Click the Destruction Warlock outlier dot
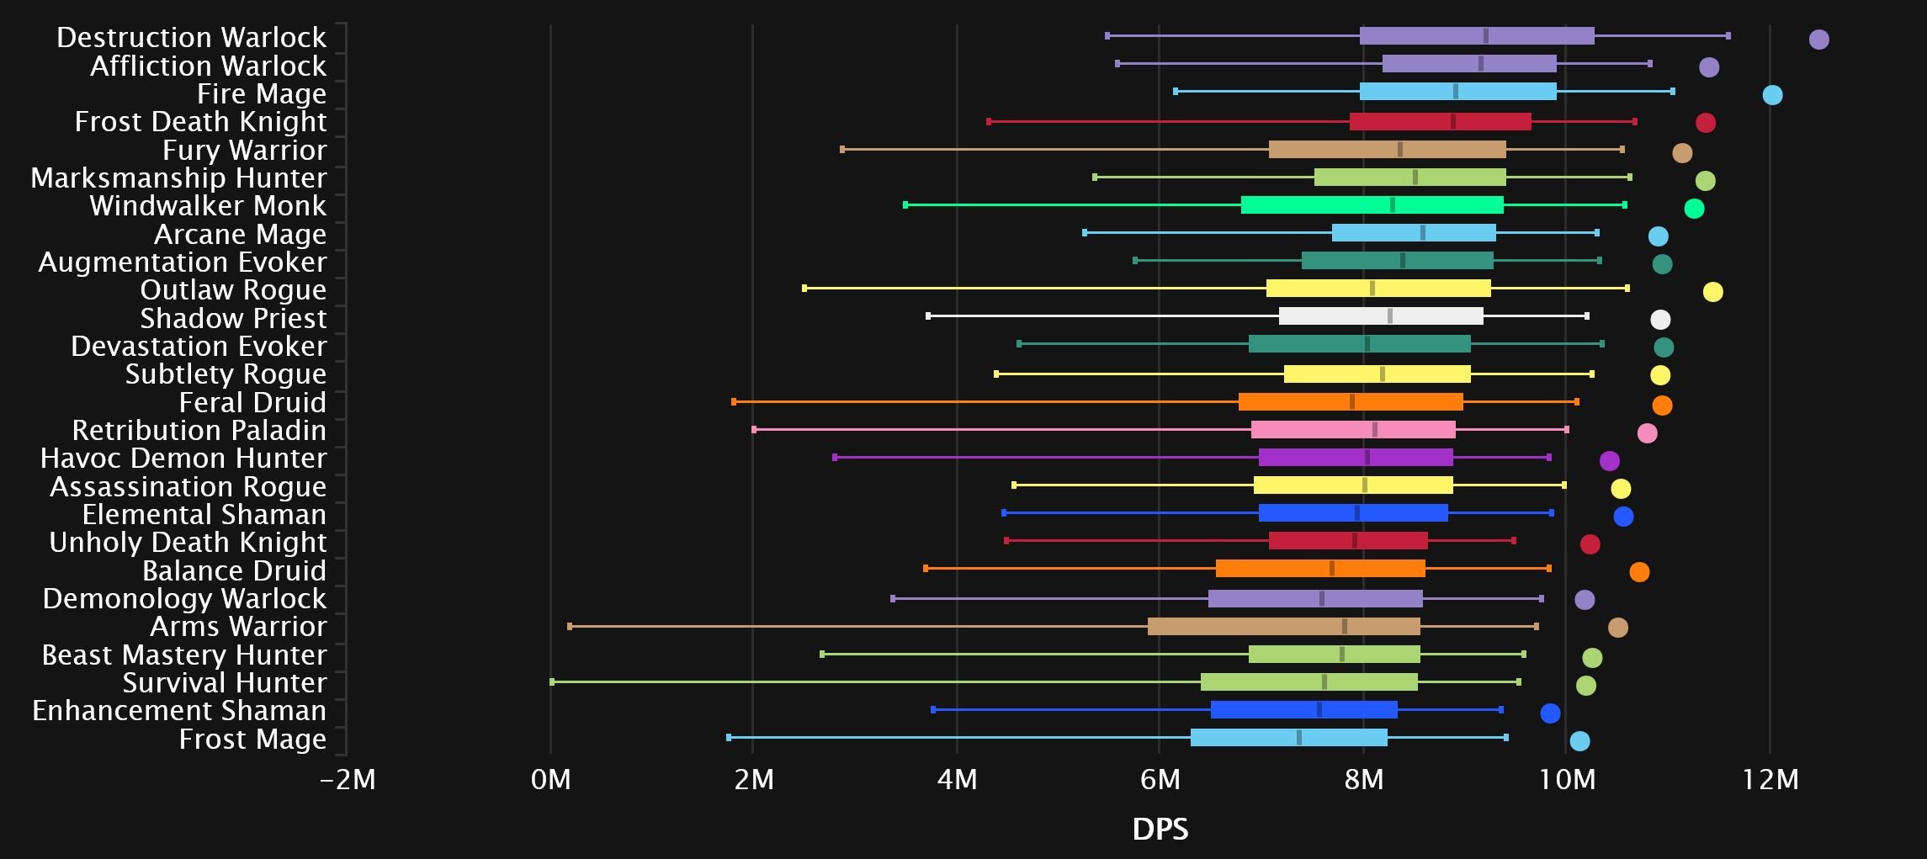1927x859 pixels. click(x=1818, y=40)
